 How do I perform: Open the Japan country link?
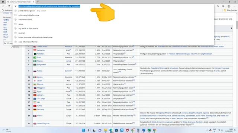(x=39, y=81)
